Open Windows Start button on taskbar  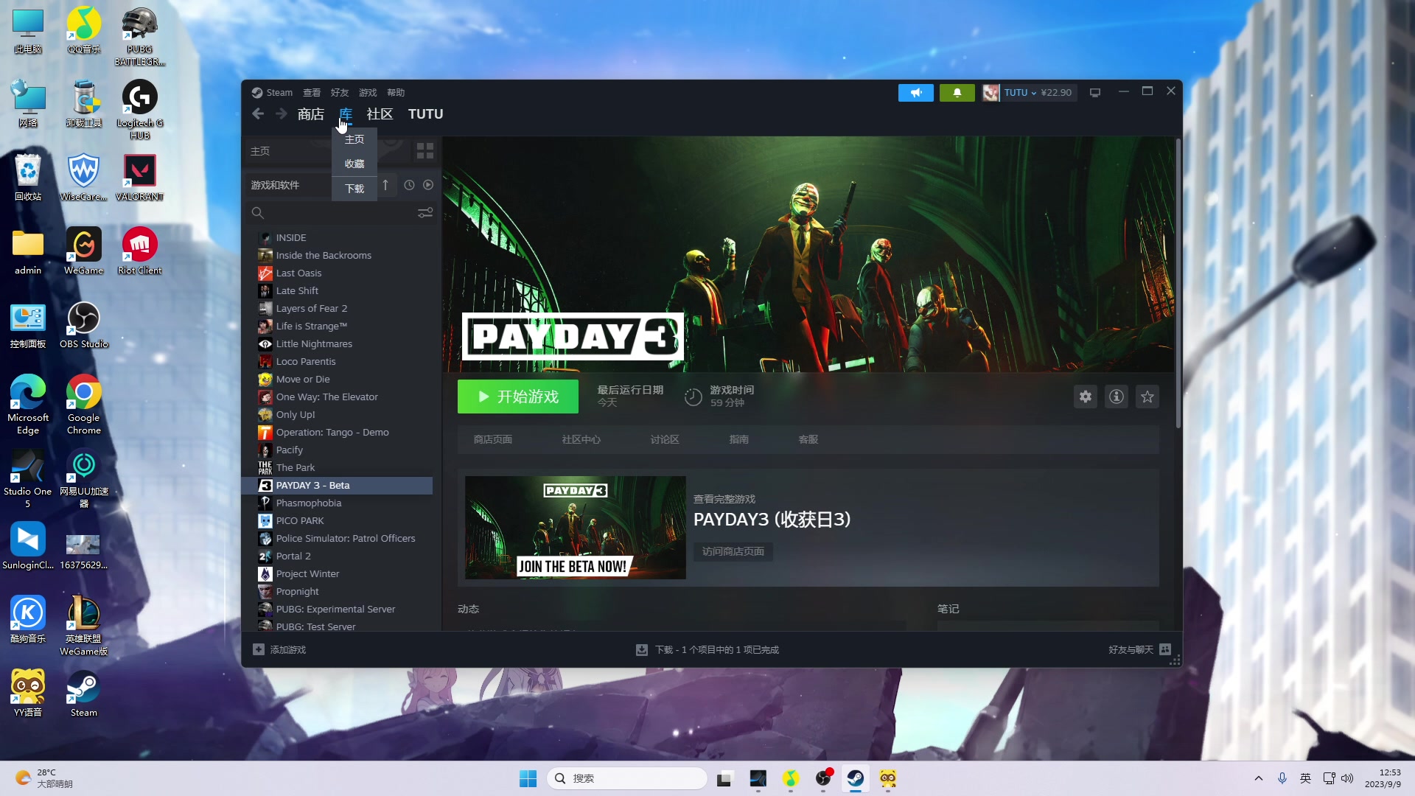pos(528,778)
